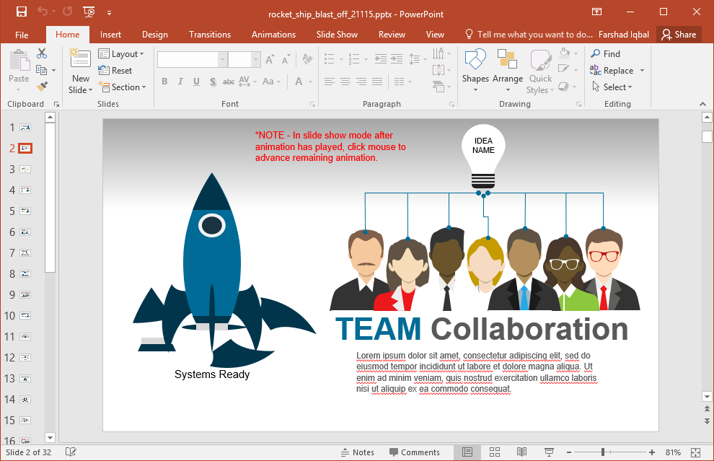Viewport: 714px width, 461px height.
Task: Switch to the Animations tab
Action: click(273, 35)
